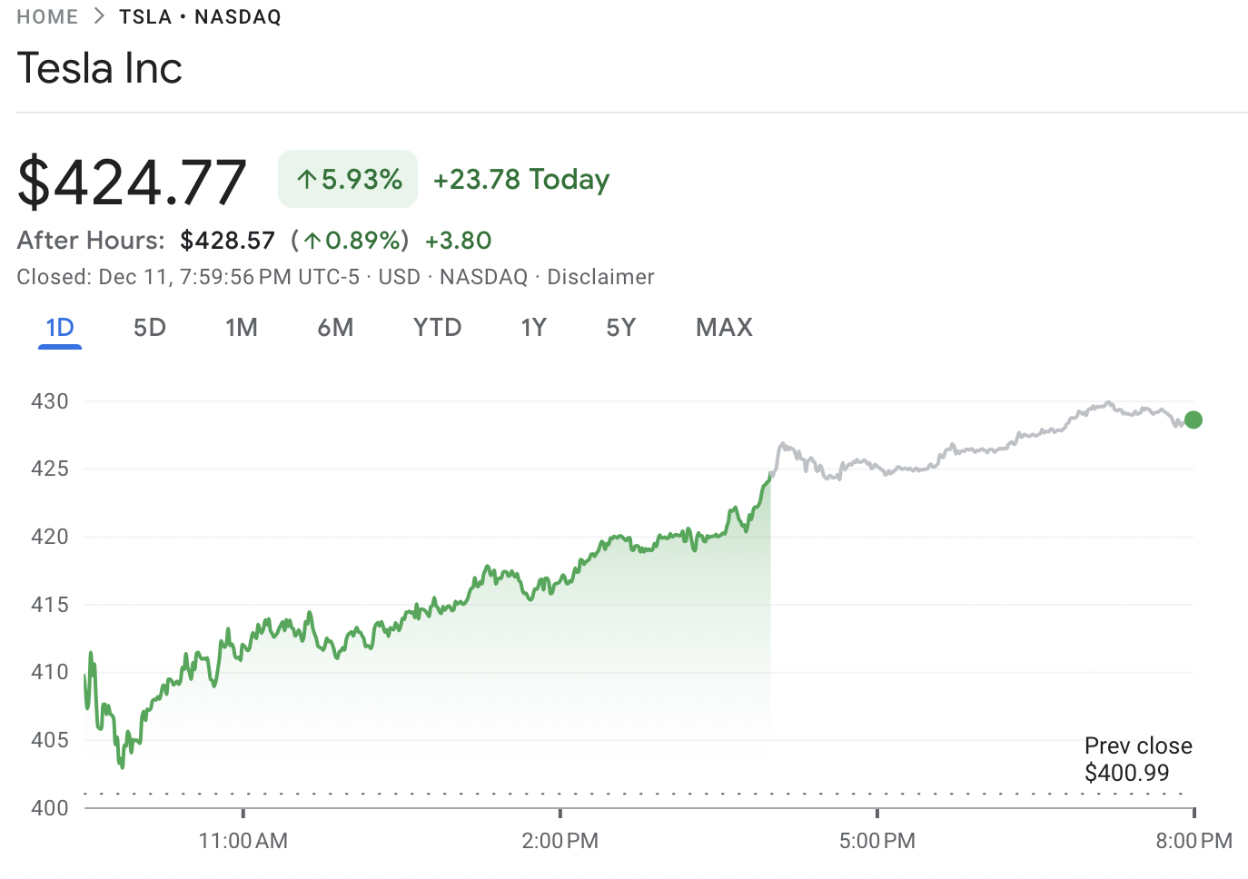Click the green current-price dot on chart
This screenshot has height=879, width=1248.
tap(1194, 420)
